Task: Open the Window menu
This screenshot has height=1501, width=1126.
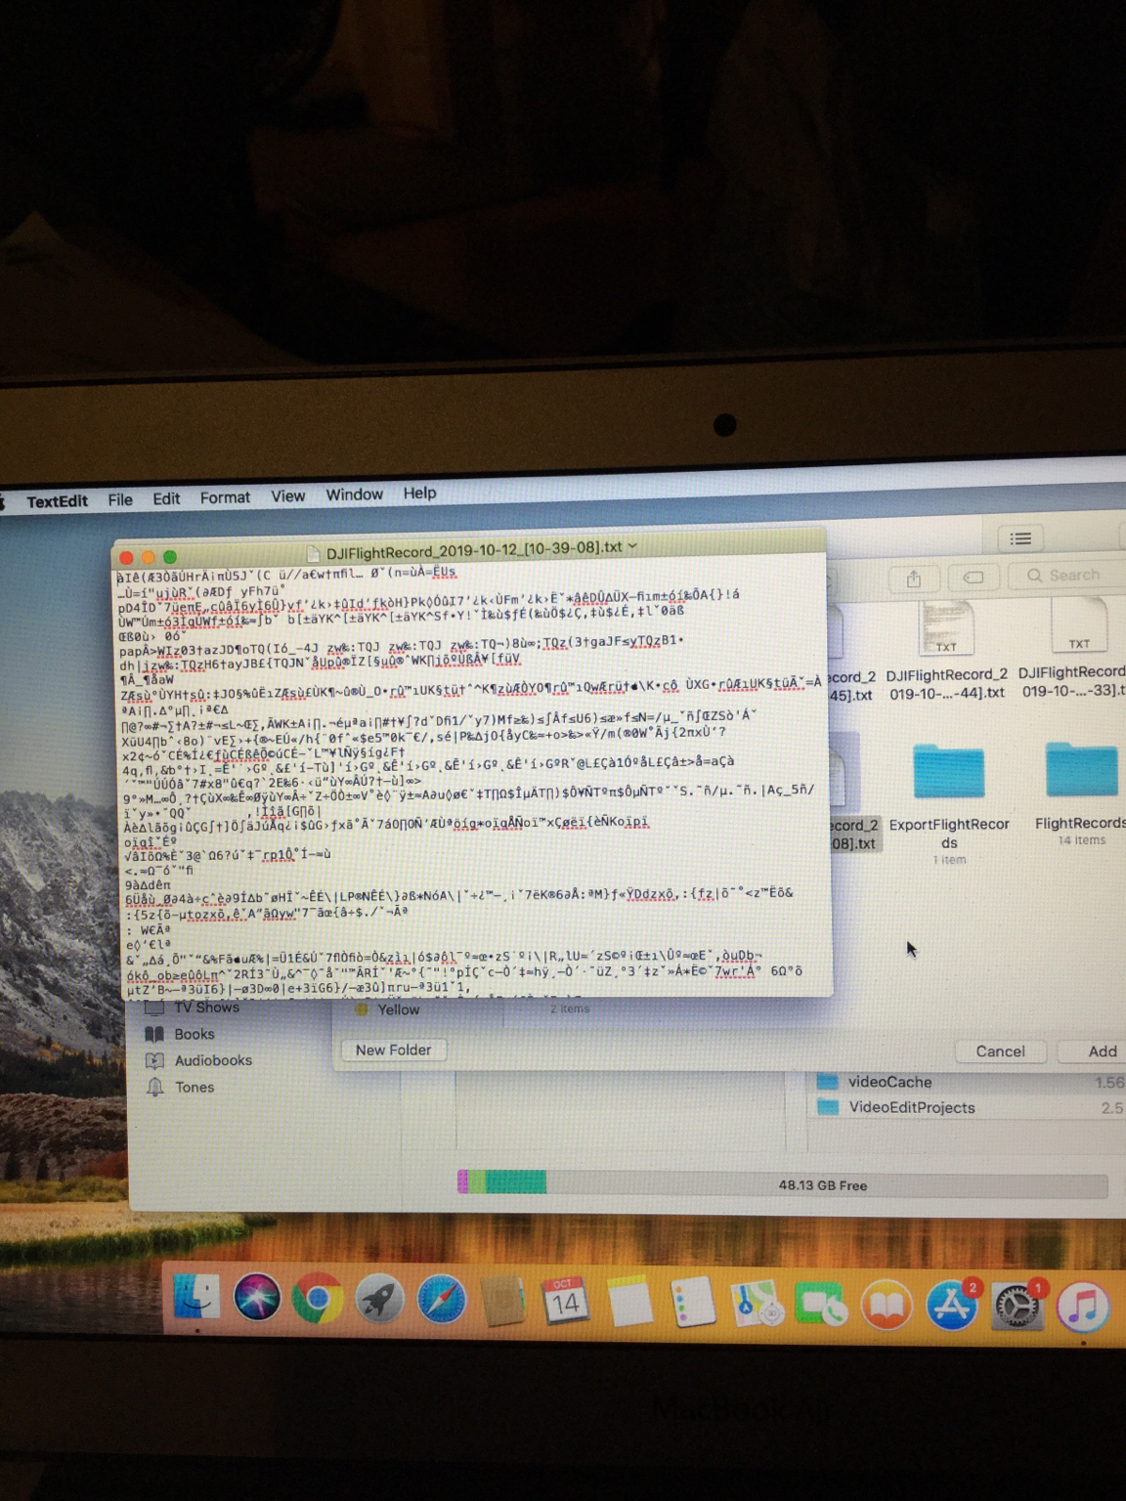Action: pos(354,495)
